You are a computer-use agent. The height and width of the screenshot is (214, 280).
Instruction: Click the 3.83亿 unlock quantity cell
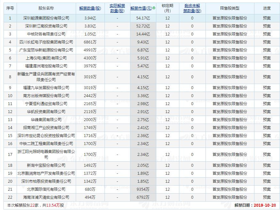coord(90,26)
